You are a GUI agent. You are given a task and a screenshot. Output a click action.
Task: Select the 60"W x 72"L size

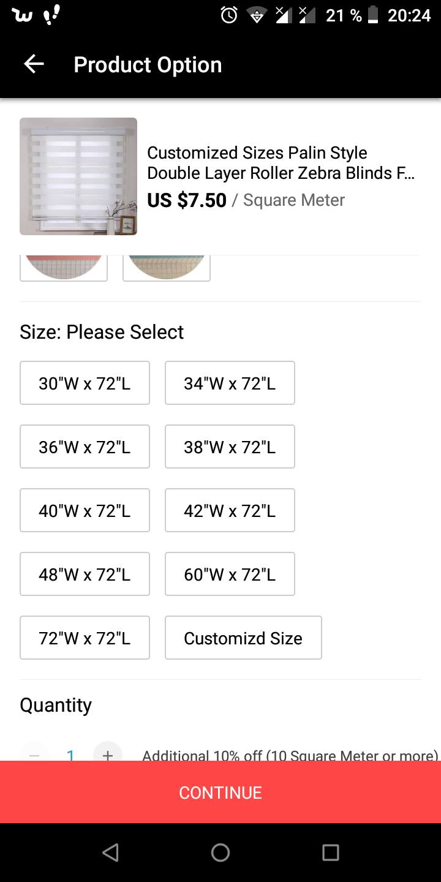click(230, 574)
